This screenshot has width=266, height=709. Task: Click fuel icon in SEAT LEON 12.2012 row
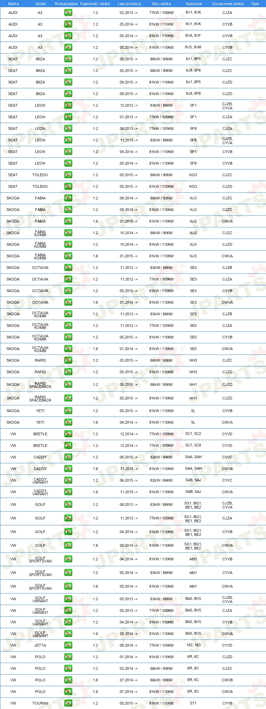click(68, 105)
